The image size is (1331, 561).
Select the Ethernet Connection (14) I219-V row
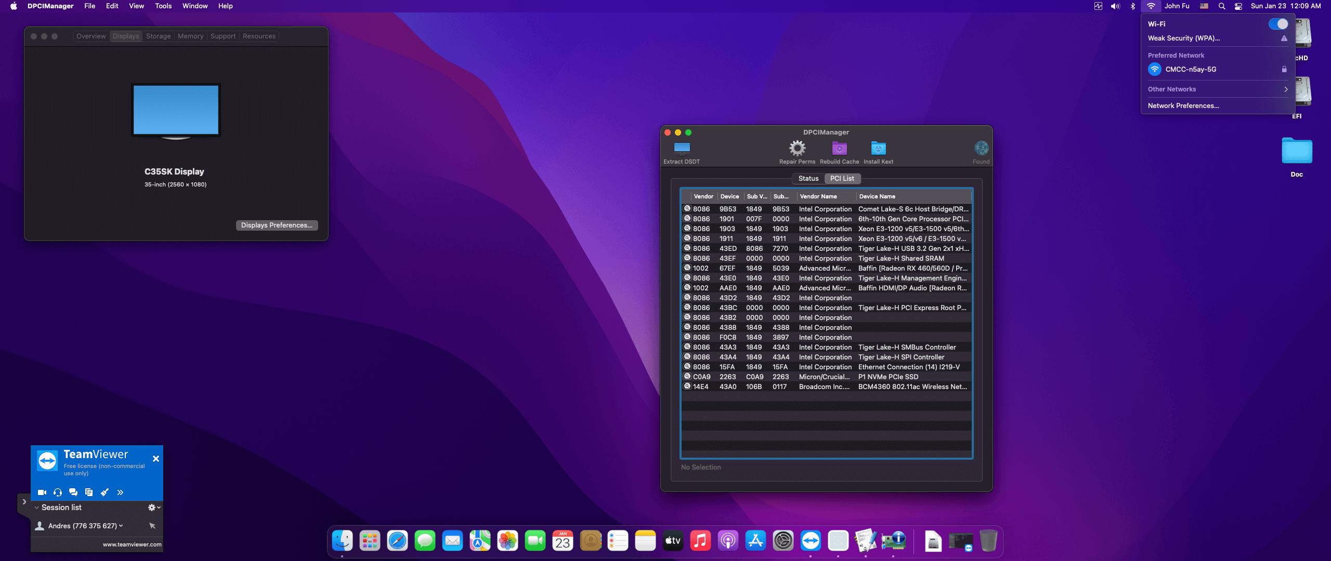(827, 367)
